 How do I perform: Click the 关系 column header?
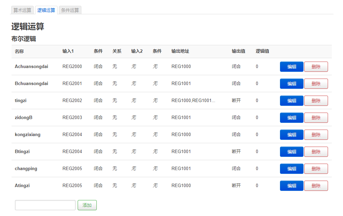coord(117,51)
